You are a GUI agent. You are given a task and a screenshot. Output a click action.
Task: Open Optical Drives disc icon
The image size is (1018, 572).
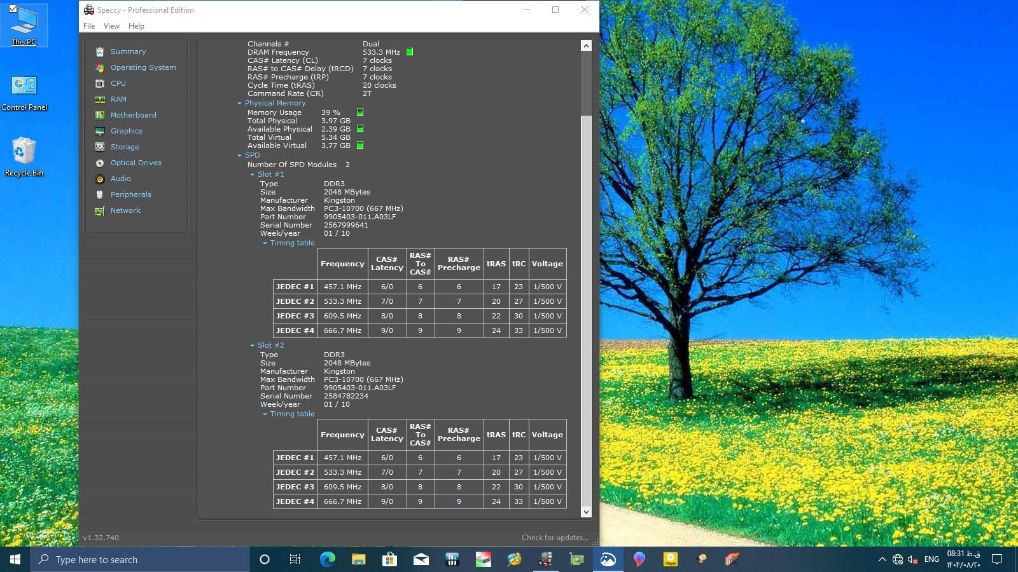coord(100,163)
